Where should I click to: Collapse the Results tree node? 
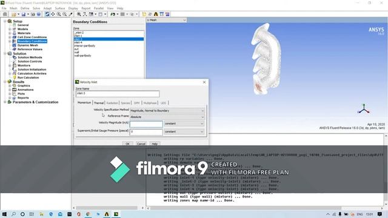[5, 82]
